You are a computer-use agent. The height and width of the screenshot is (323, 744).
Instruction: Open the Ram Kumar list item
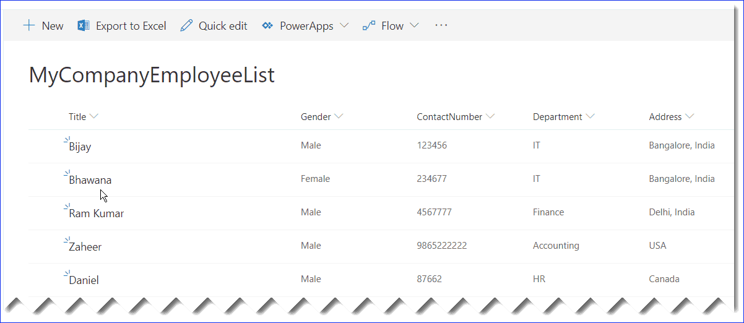(97, 213)
